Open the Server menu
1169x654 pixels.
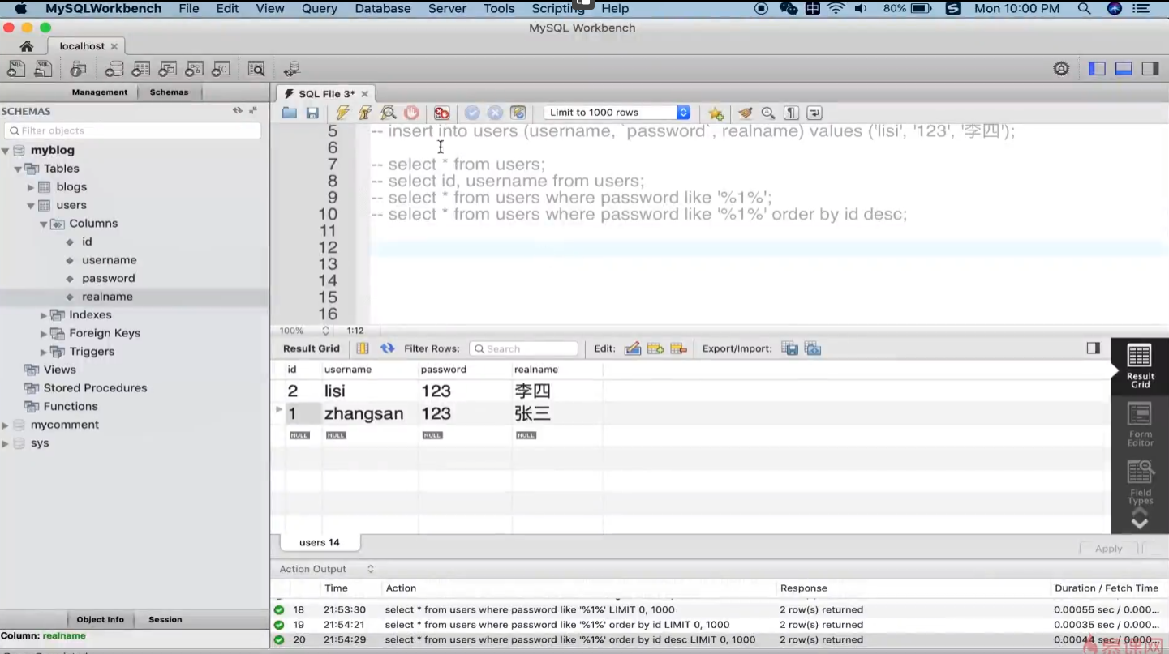[x=447, y=9]
